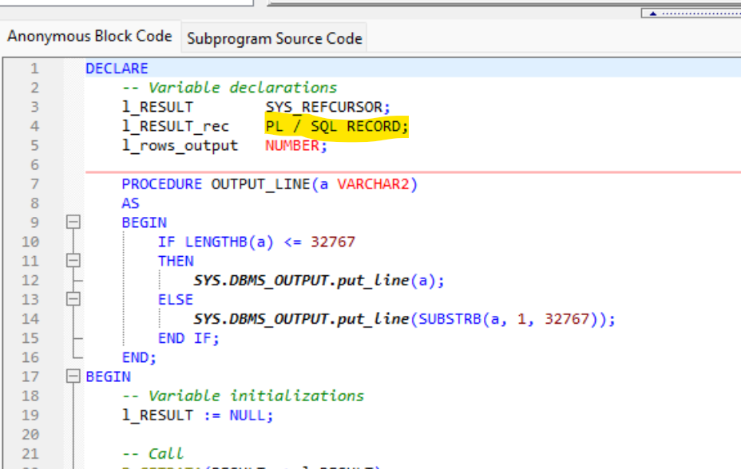Image resolution: width=741 pixels, height=469 pixels.
Task: Click l_rows_output variable name
Action: pyautogui.click(x=180, y=146)
